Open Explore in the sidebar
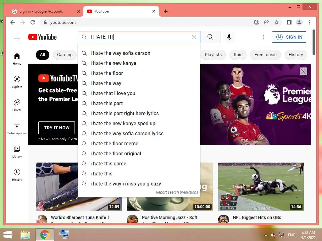322x241 pixels. click(17, 82)
